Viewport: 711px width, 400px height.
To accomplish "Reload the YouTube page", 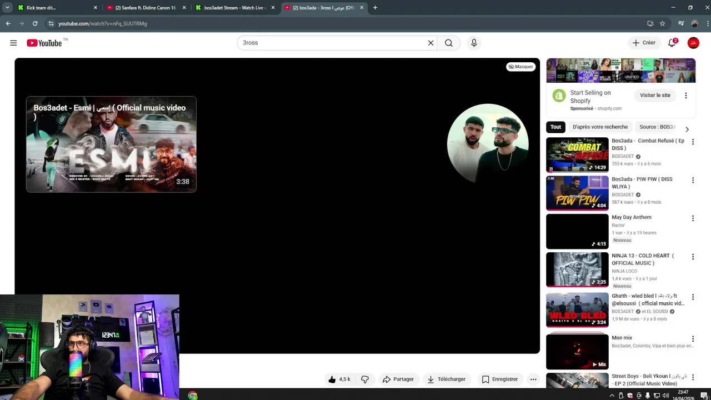I will [35, 23].
